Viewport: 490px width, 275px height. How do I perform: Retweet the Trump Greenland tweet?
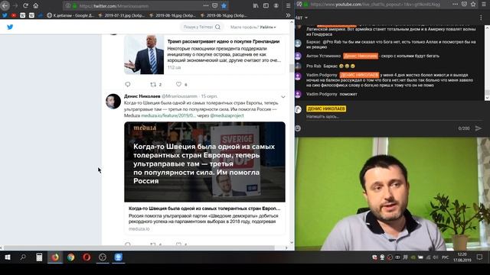pos(153,84)
